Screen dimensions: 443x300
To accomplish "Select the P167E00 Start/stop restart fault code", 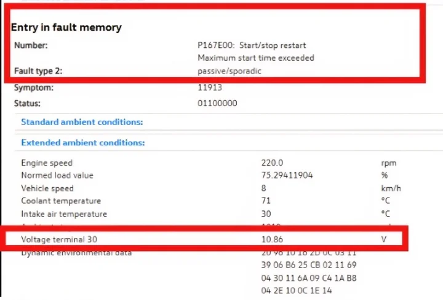I will pyautogui.click(x=252, y=45).
